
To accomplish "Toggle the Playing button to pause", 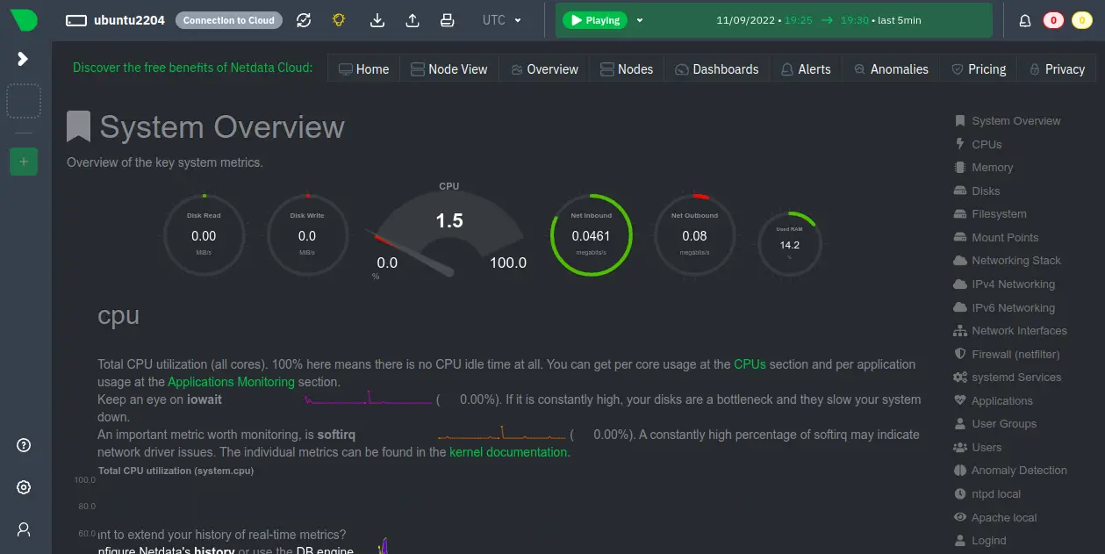I will click(x=594, y=20).
